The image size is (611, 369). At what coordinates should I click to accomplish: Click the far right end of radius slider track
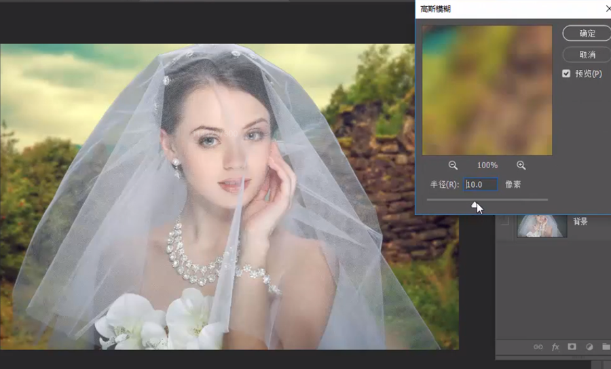coord(547,199)
